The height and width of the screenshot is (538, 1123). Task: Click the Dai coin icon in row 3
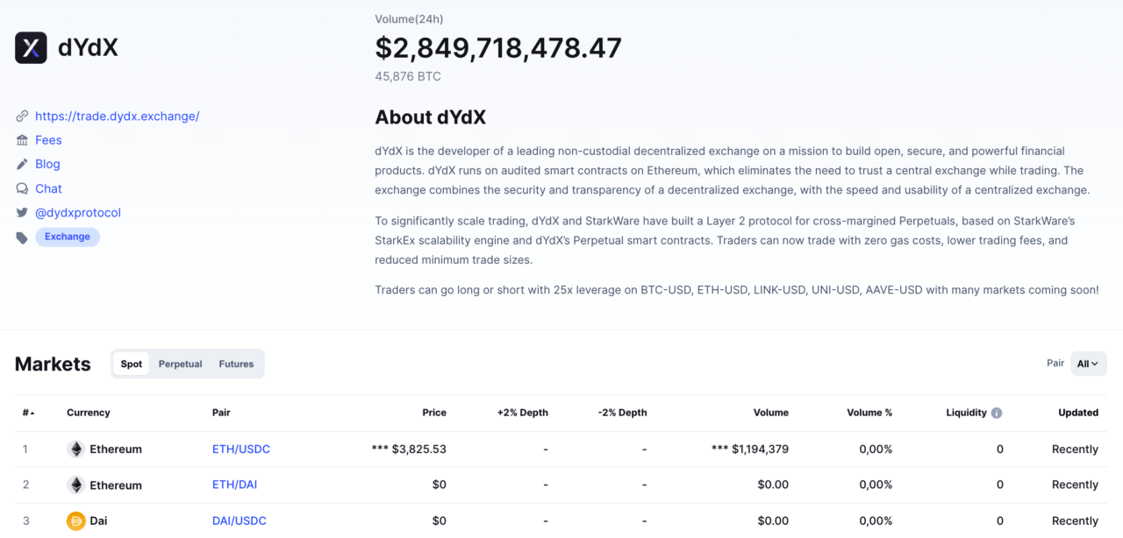coord(75,520)
